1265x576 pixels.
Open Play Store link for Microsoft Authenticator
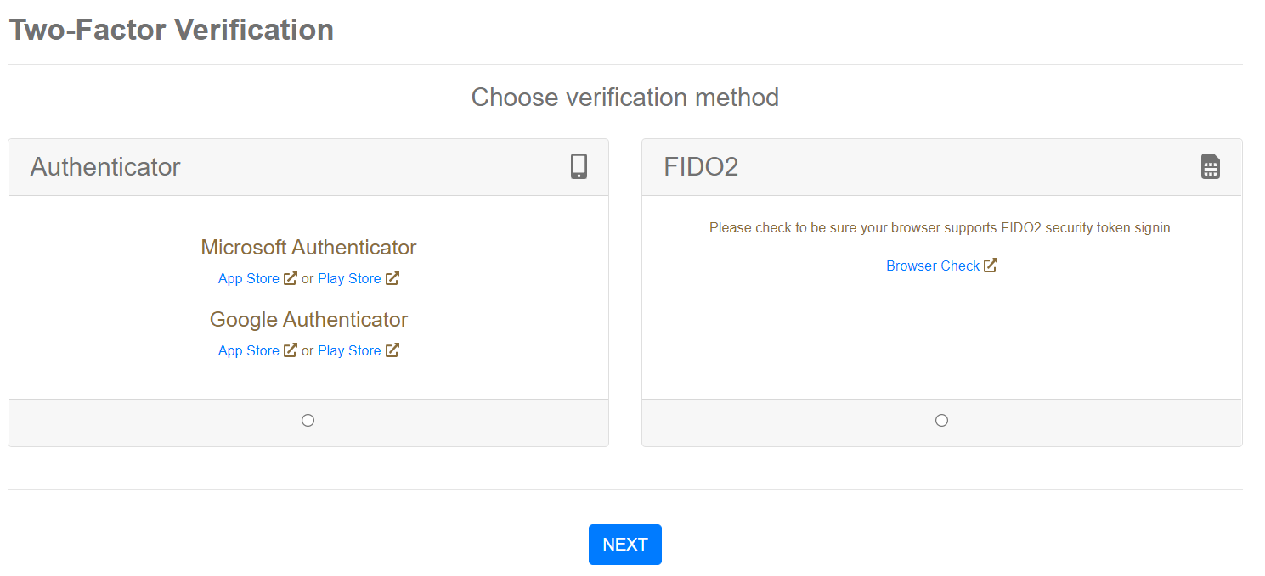click(x=349, y=278)
